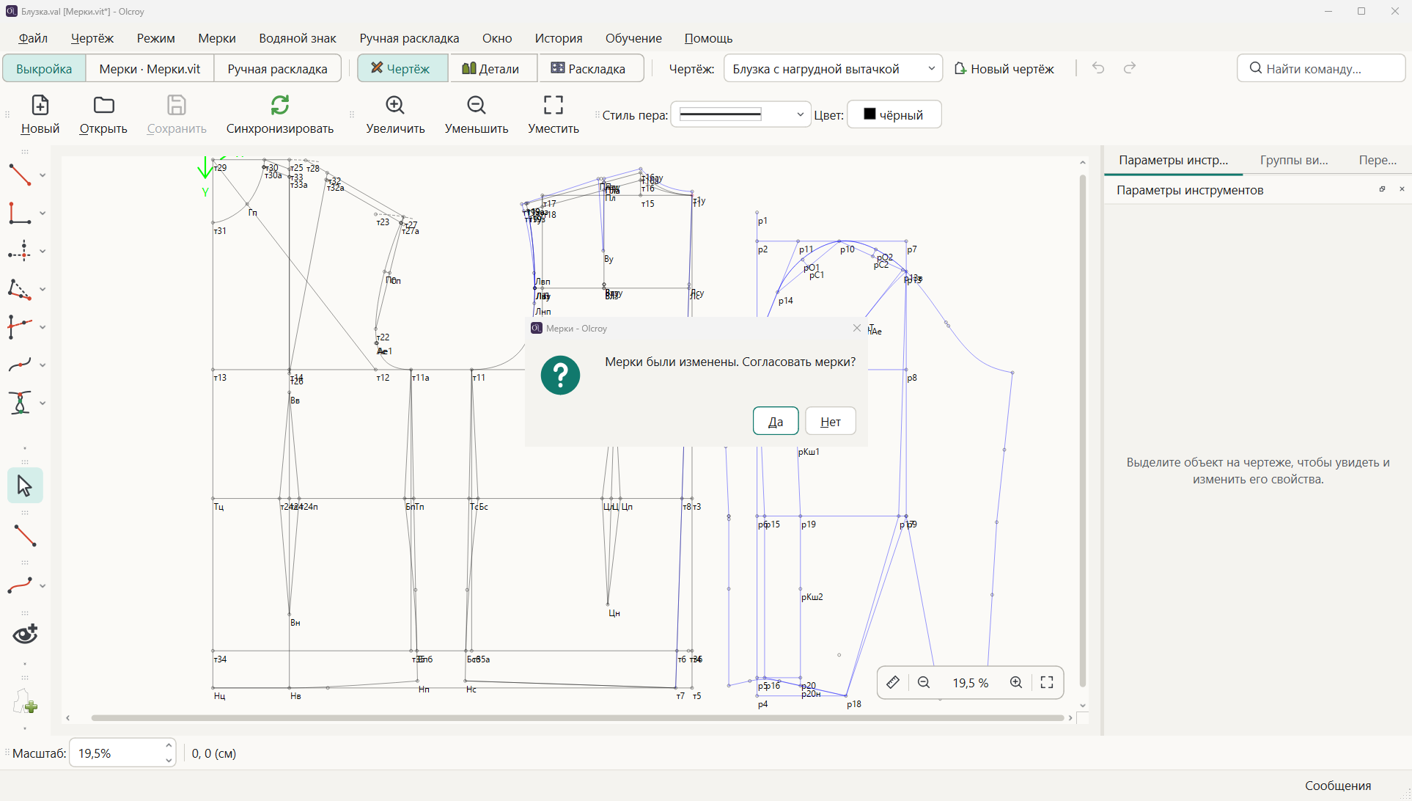Click the add detail piece icon

(25, 702)
